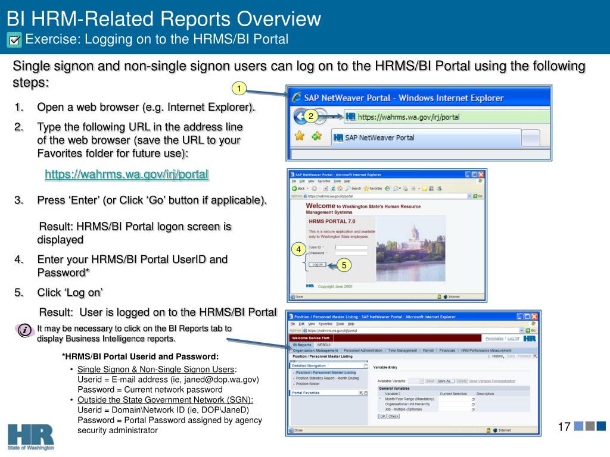Click the page options icon right of Forward
The height and width of the screenshot is (457, 610).
[536, 356]
